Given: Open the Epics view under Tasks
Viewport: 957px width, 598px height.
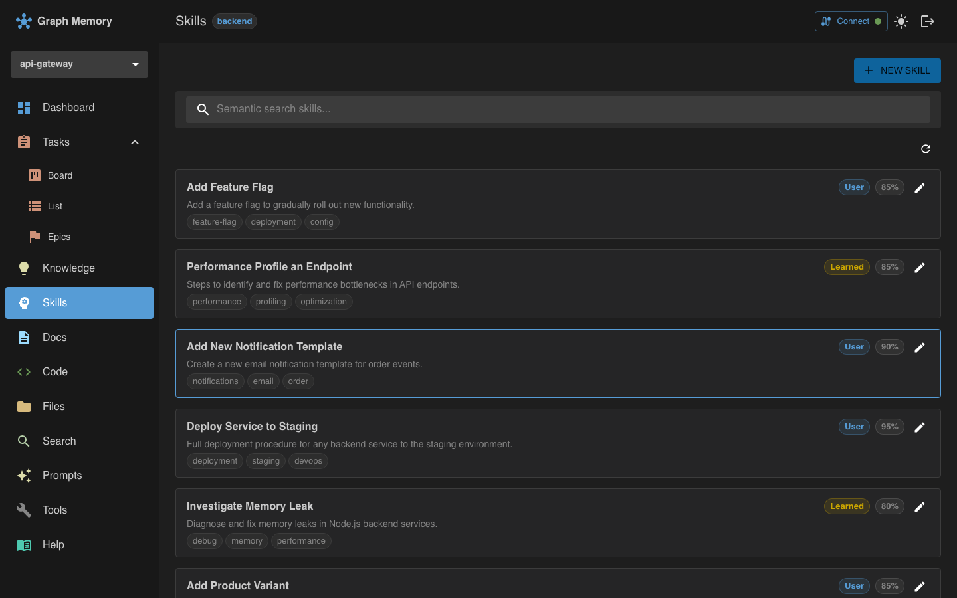Looking at the screenshot, I should (58, 237).
